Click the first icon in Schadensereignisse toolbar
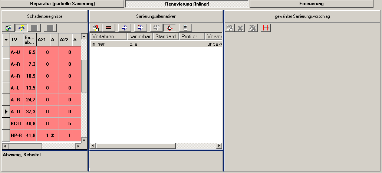The height and width of the screenshot is (173, 382). pos(8,28)
